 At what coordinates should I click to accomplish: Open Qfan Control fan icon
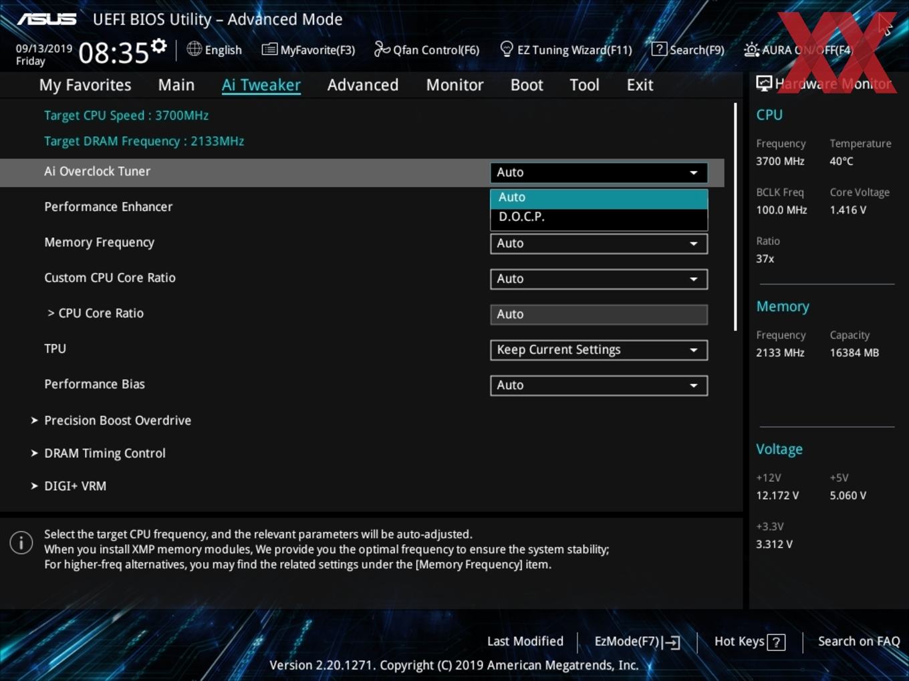click(382, 49)
